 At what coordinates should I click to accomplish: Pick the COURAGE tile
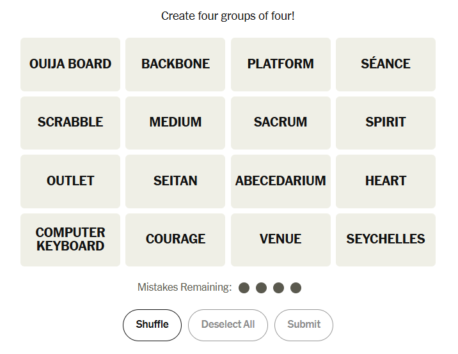click(175, 240)
